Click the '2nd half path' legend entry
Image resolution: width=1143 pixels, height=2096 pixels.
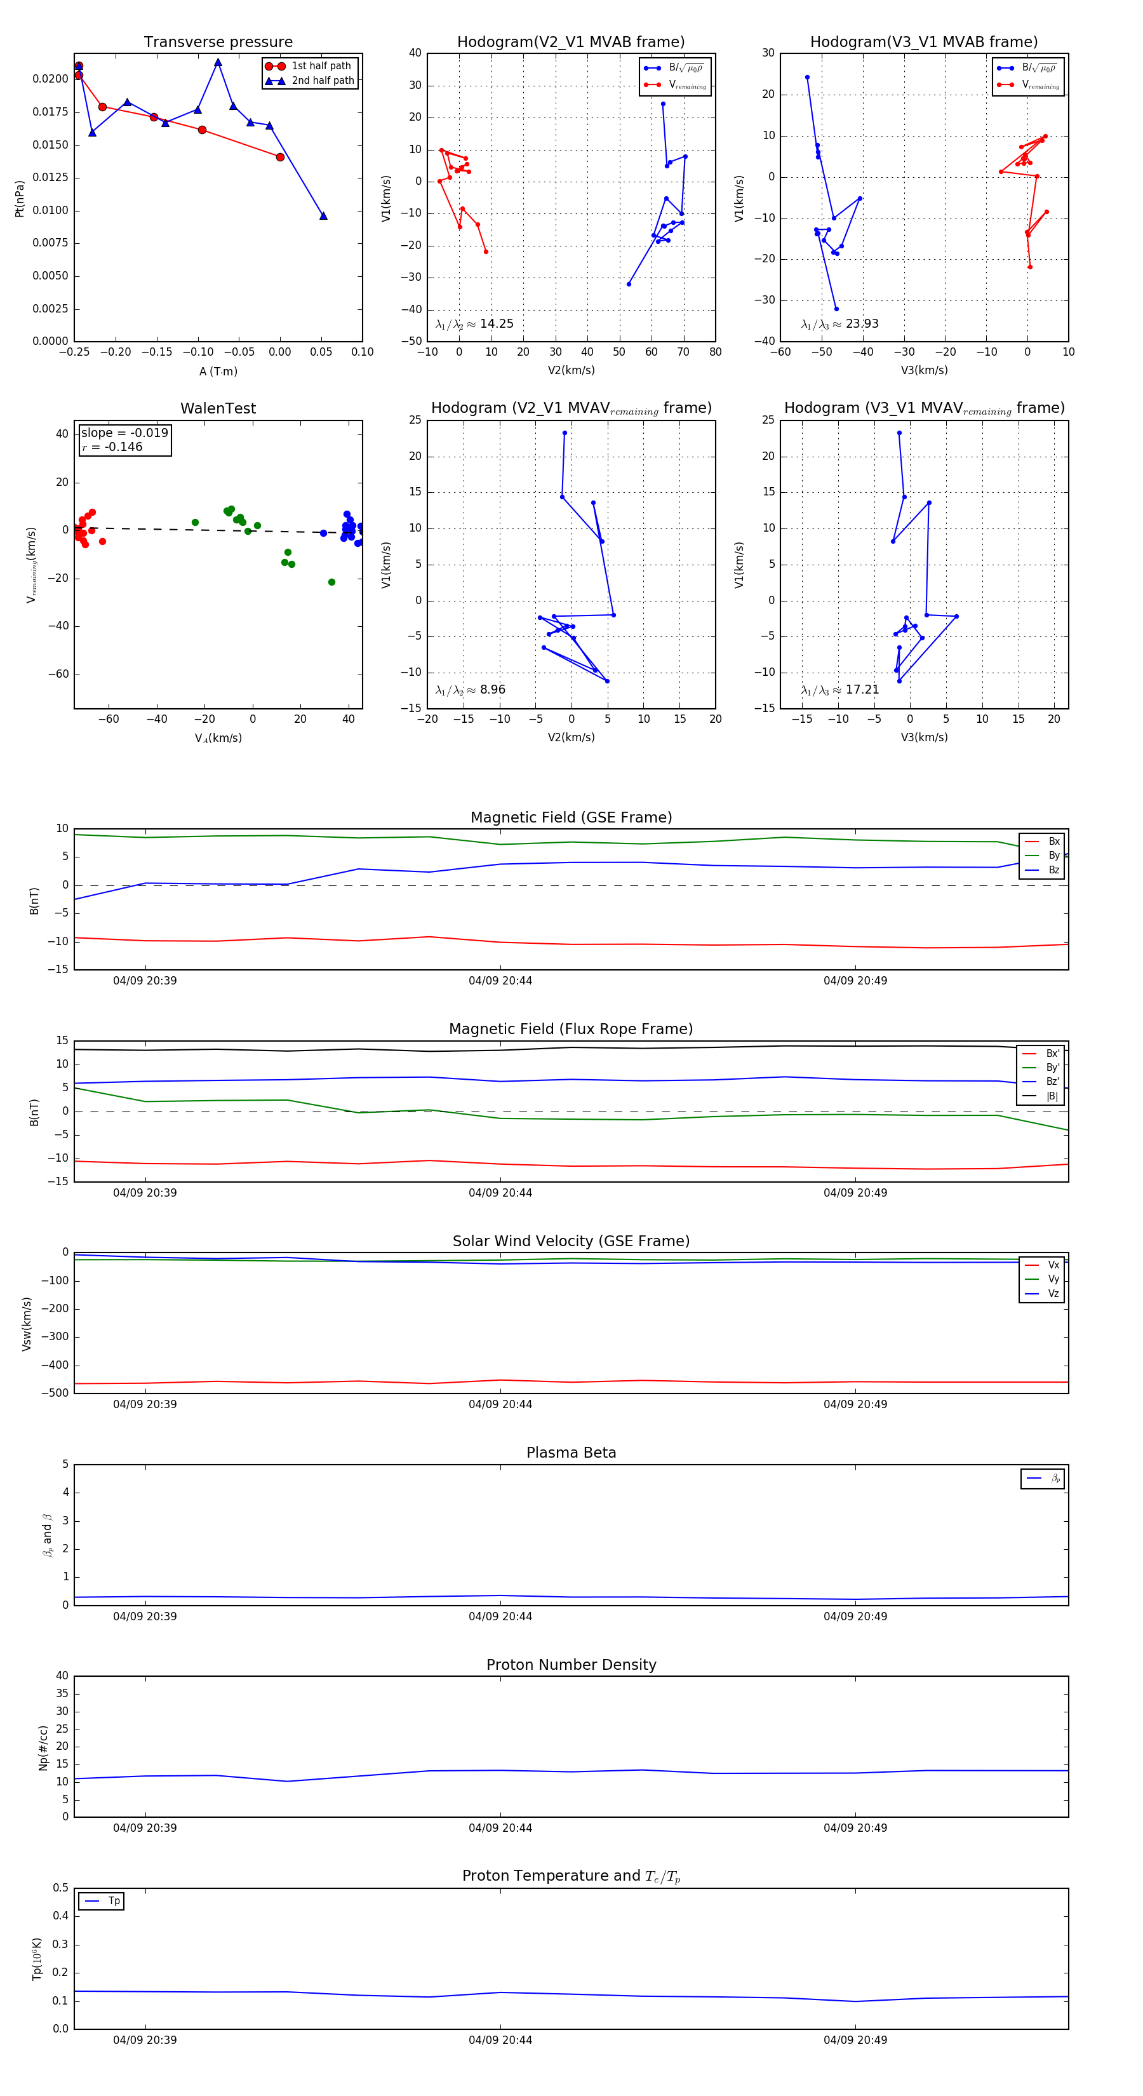click(x=310, y=81)
